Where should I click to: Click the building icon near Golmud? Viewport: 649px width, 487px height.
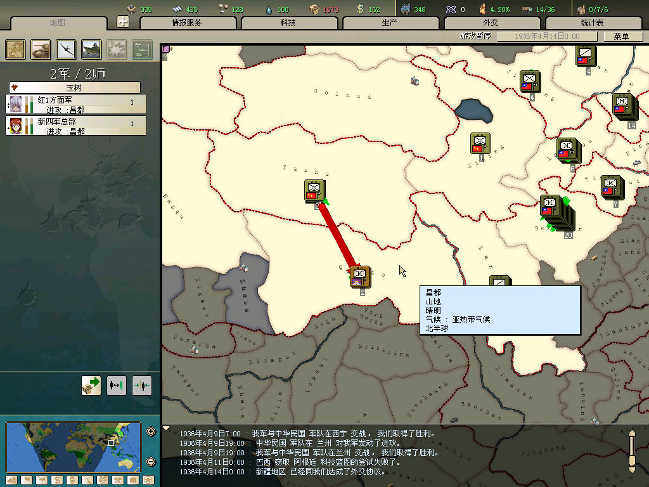(414, 81)
